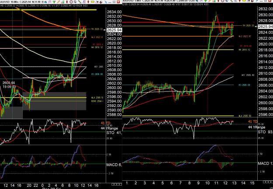Screen dimensions: 273x189
Task: Select the yellow rectangle tool in left chart toolbar
Action: [93, 2]
